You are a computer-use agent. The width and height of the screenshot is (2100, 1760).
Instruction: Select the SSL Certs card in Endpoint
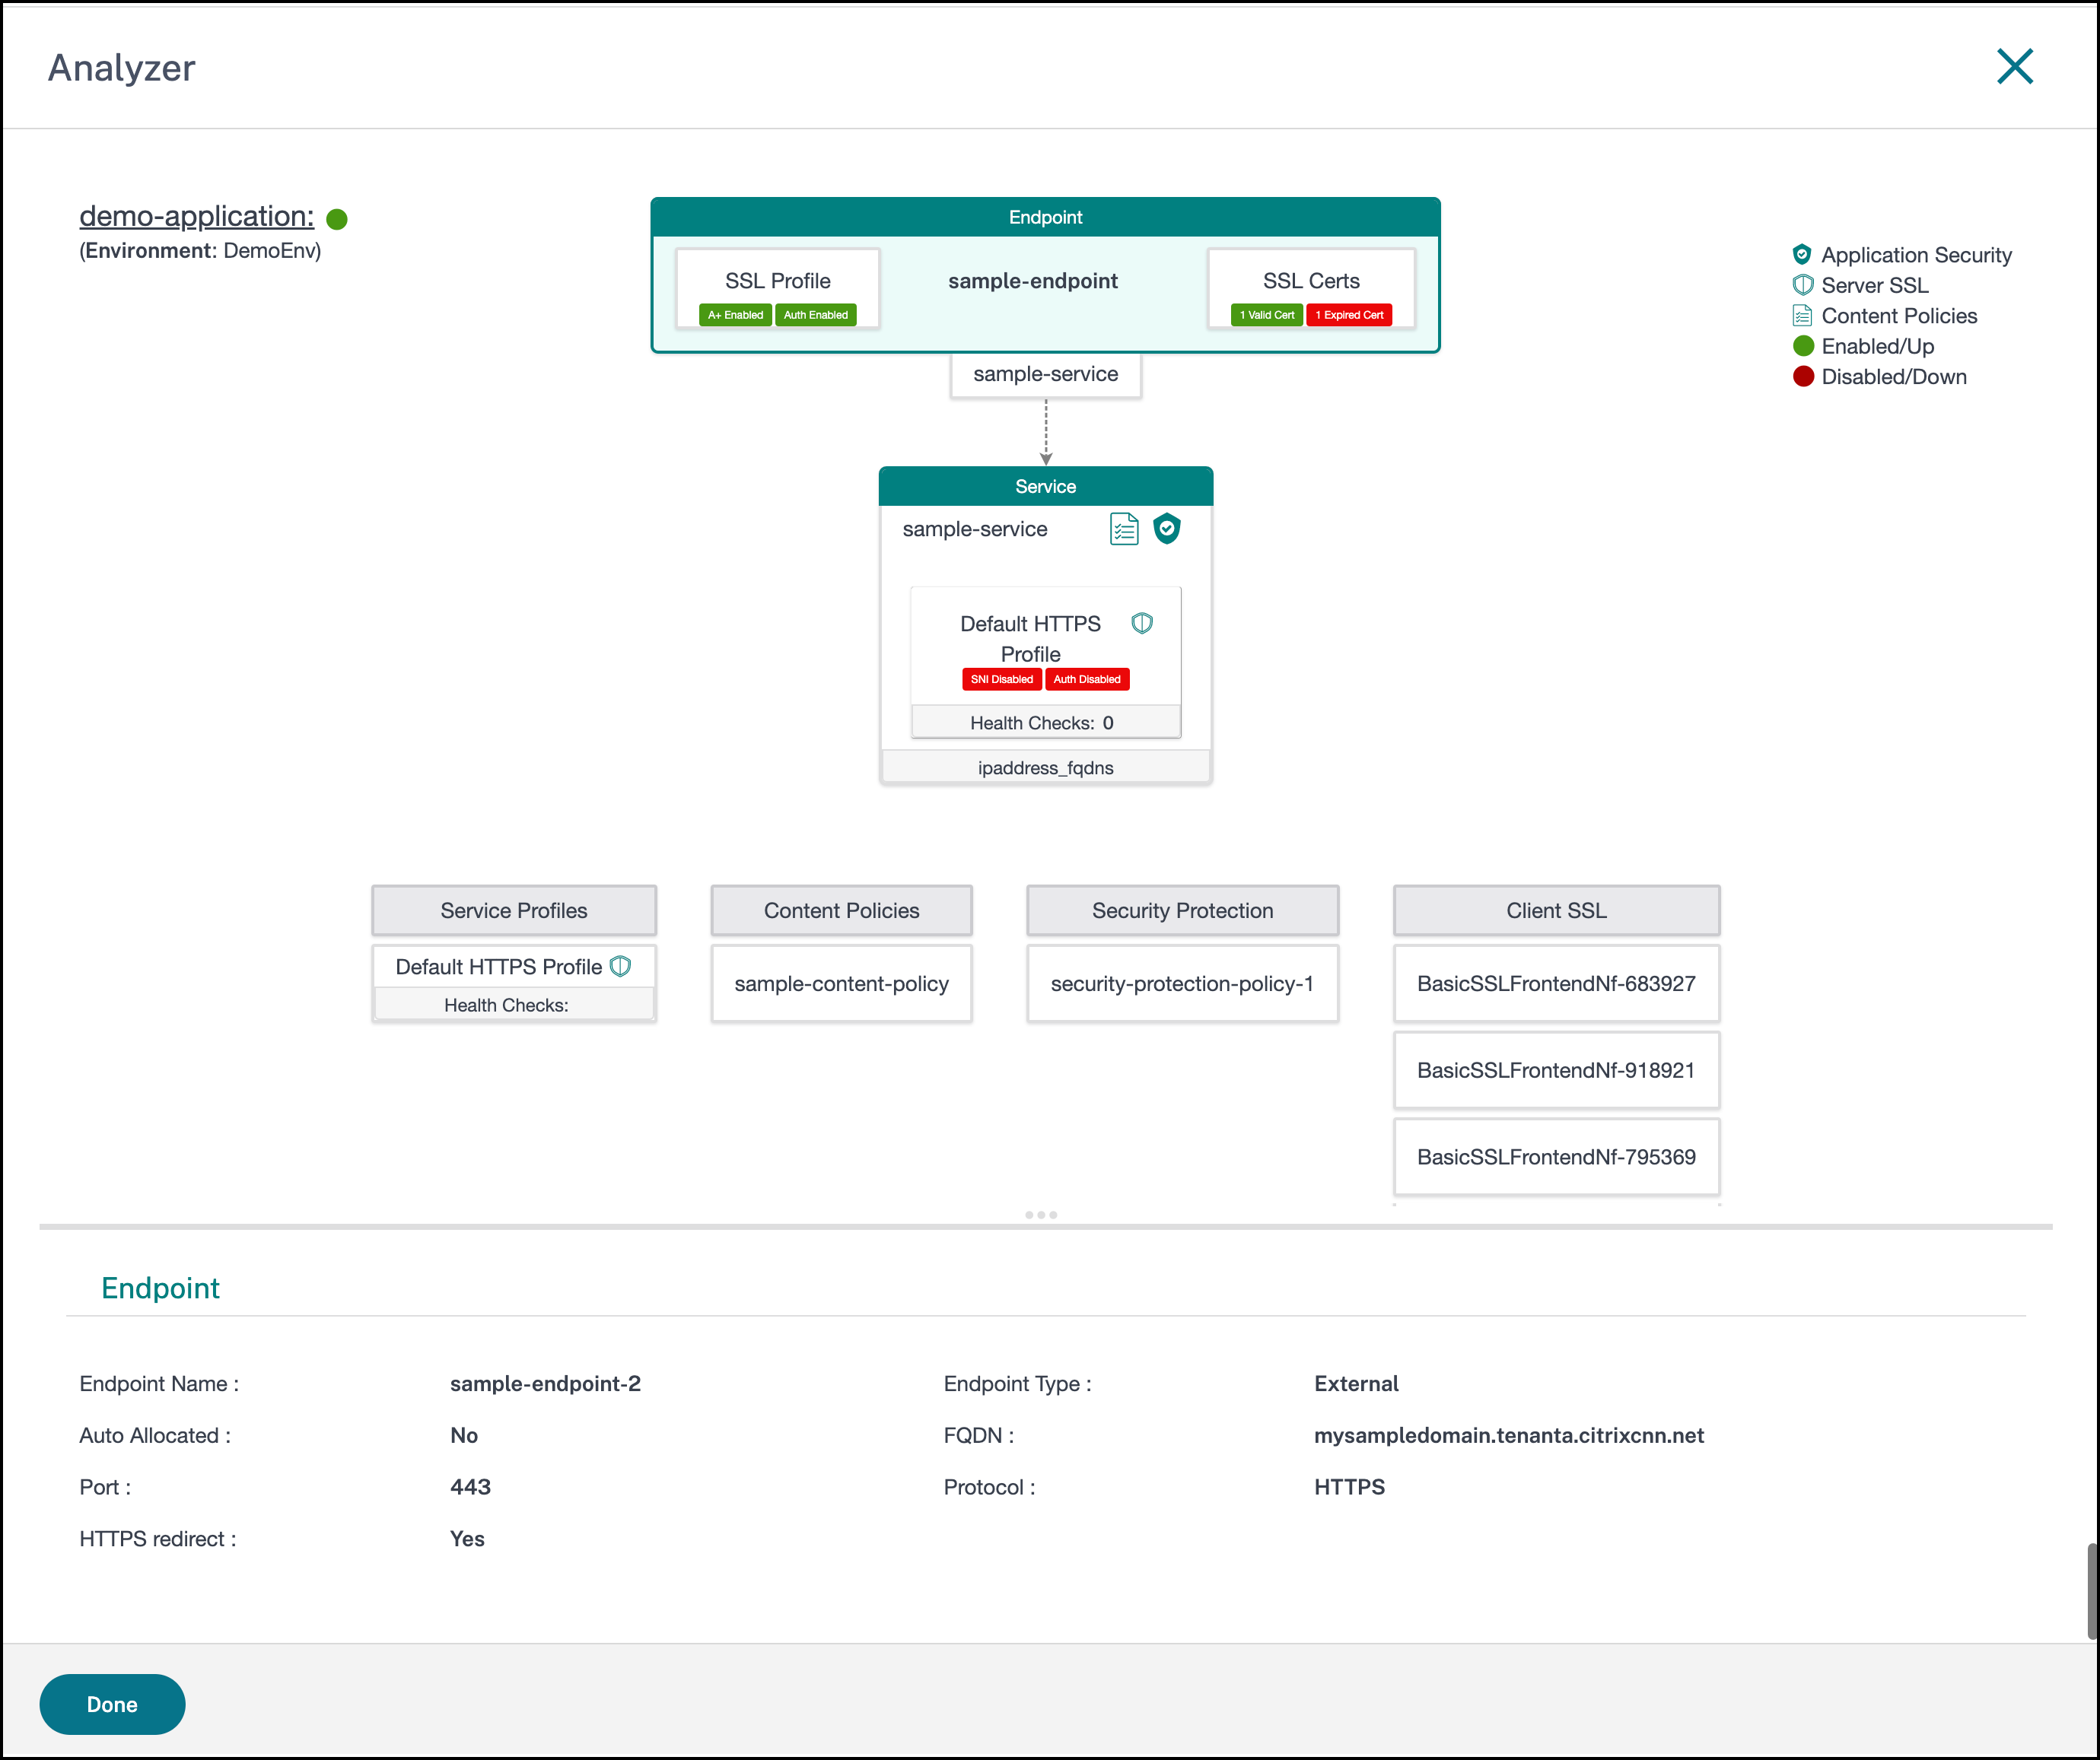pos(1311,289)
